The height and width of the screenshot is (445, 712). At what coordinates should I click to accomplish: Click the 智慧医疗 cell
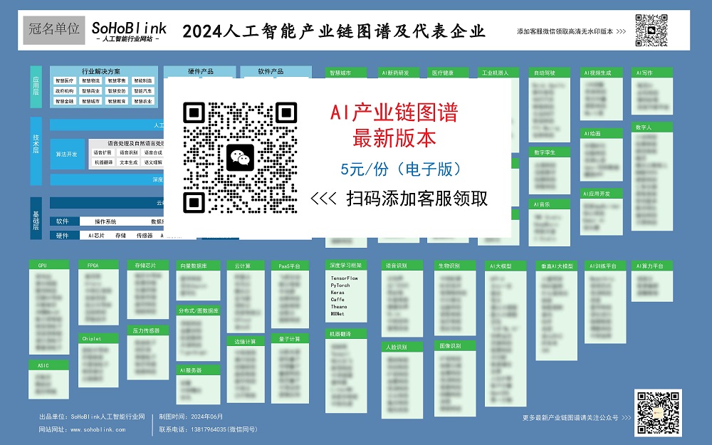click(65, 81)
